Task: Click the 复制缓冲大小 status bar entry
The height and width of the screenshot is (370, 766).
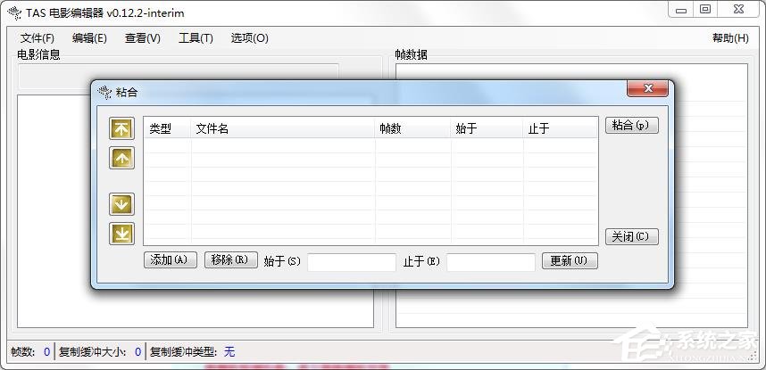Action: point(100,351)
